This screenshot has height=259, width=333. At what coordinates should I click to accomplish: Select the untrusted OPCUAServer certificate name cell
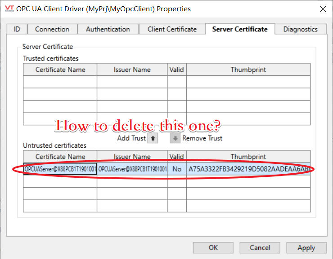[x=60, y=169]
